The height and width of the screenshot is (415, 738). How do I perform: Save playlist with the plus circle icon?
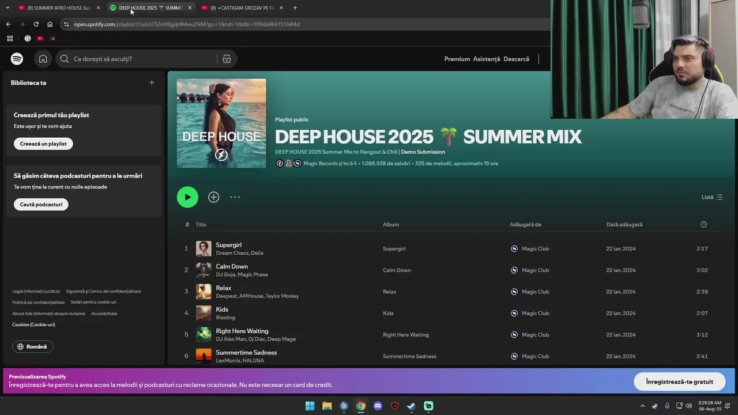pos(214,197)
